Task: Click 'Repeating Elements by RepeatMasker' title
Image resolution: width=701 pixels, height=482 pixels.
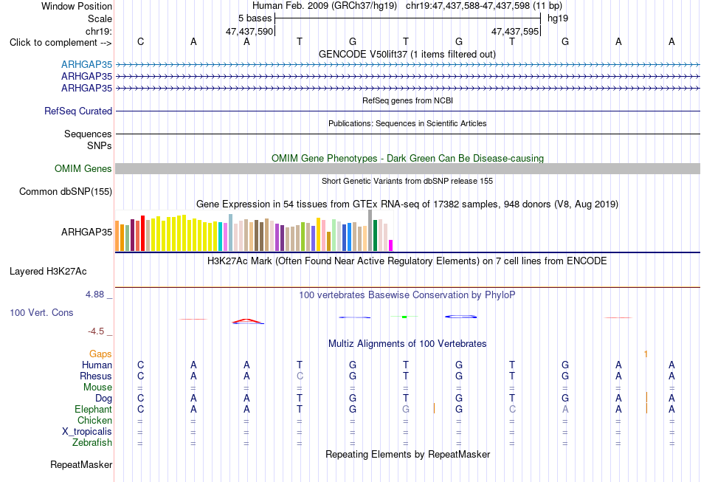Action: pos(407,454)
